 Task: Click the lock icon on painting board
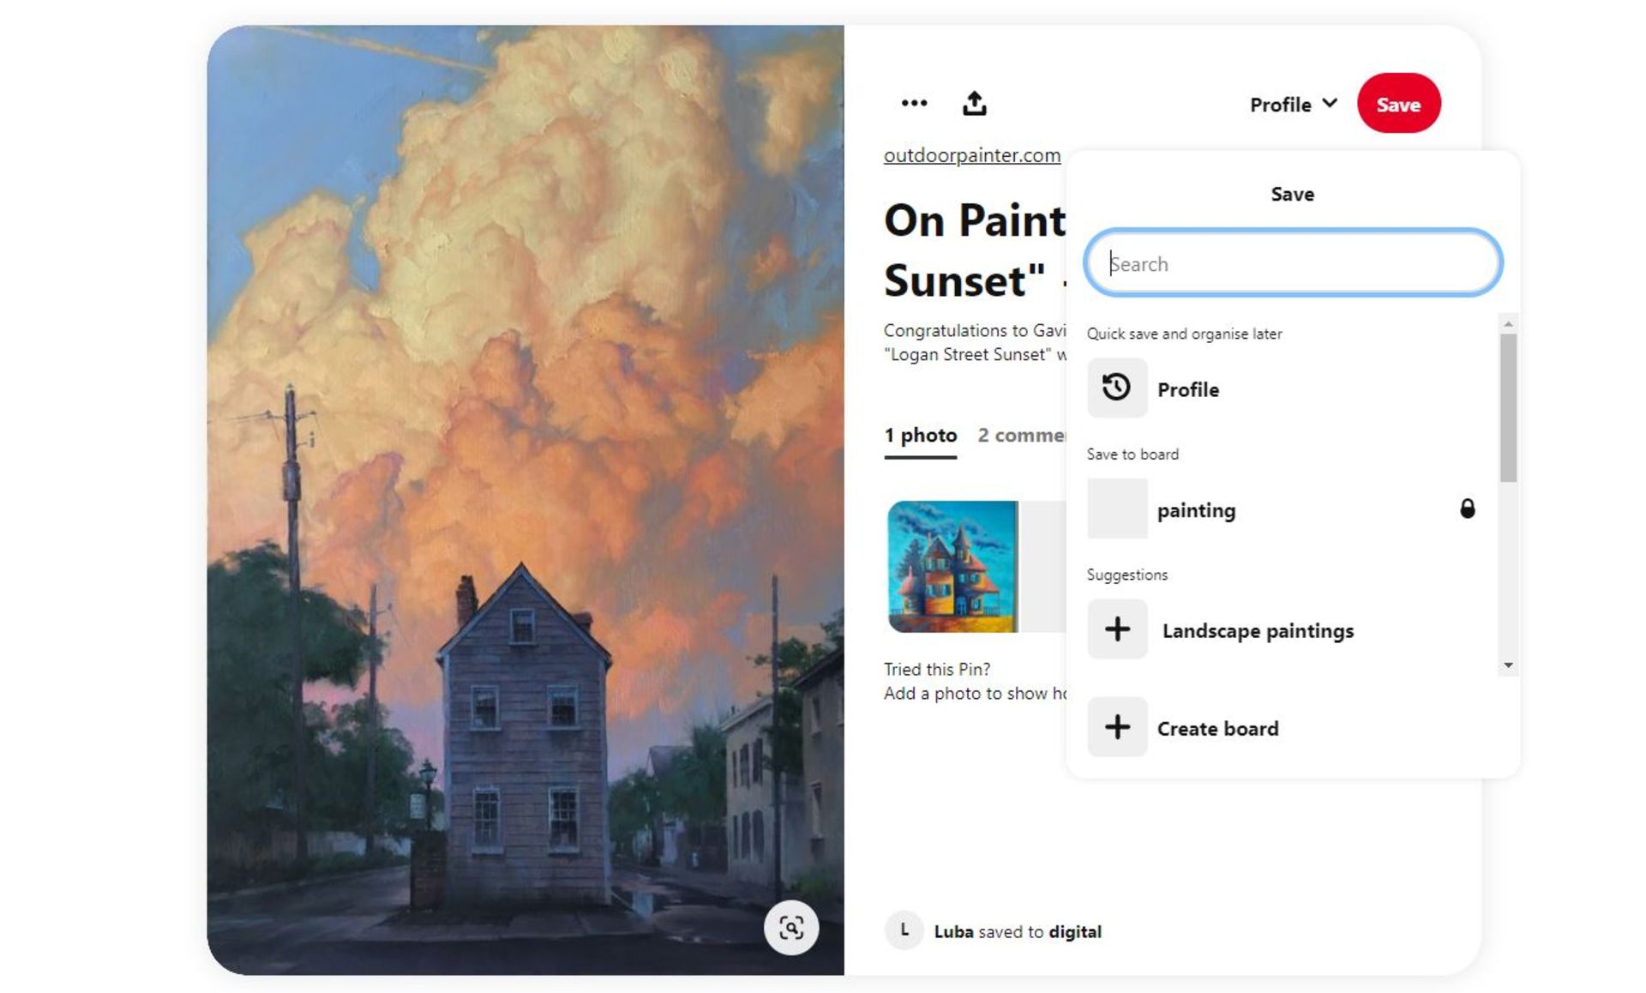pyautogui.click(x=1468, y=509)
